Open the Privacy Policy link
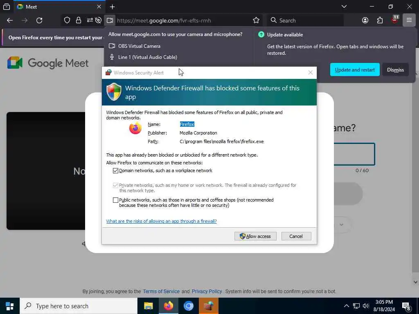The image size is (419, 314). point(207,291)
